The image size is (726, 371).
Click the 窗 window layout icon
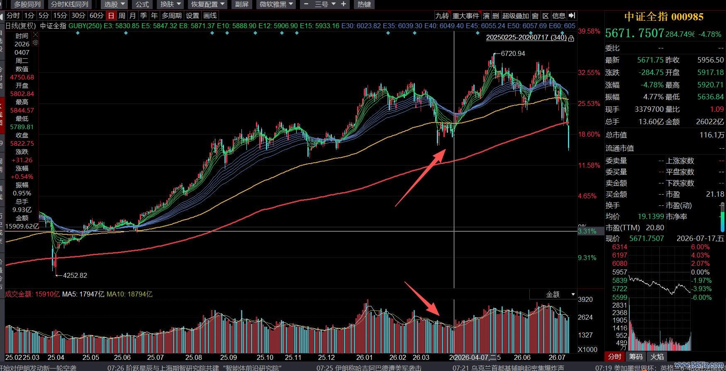point(535,16)
